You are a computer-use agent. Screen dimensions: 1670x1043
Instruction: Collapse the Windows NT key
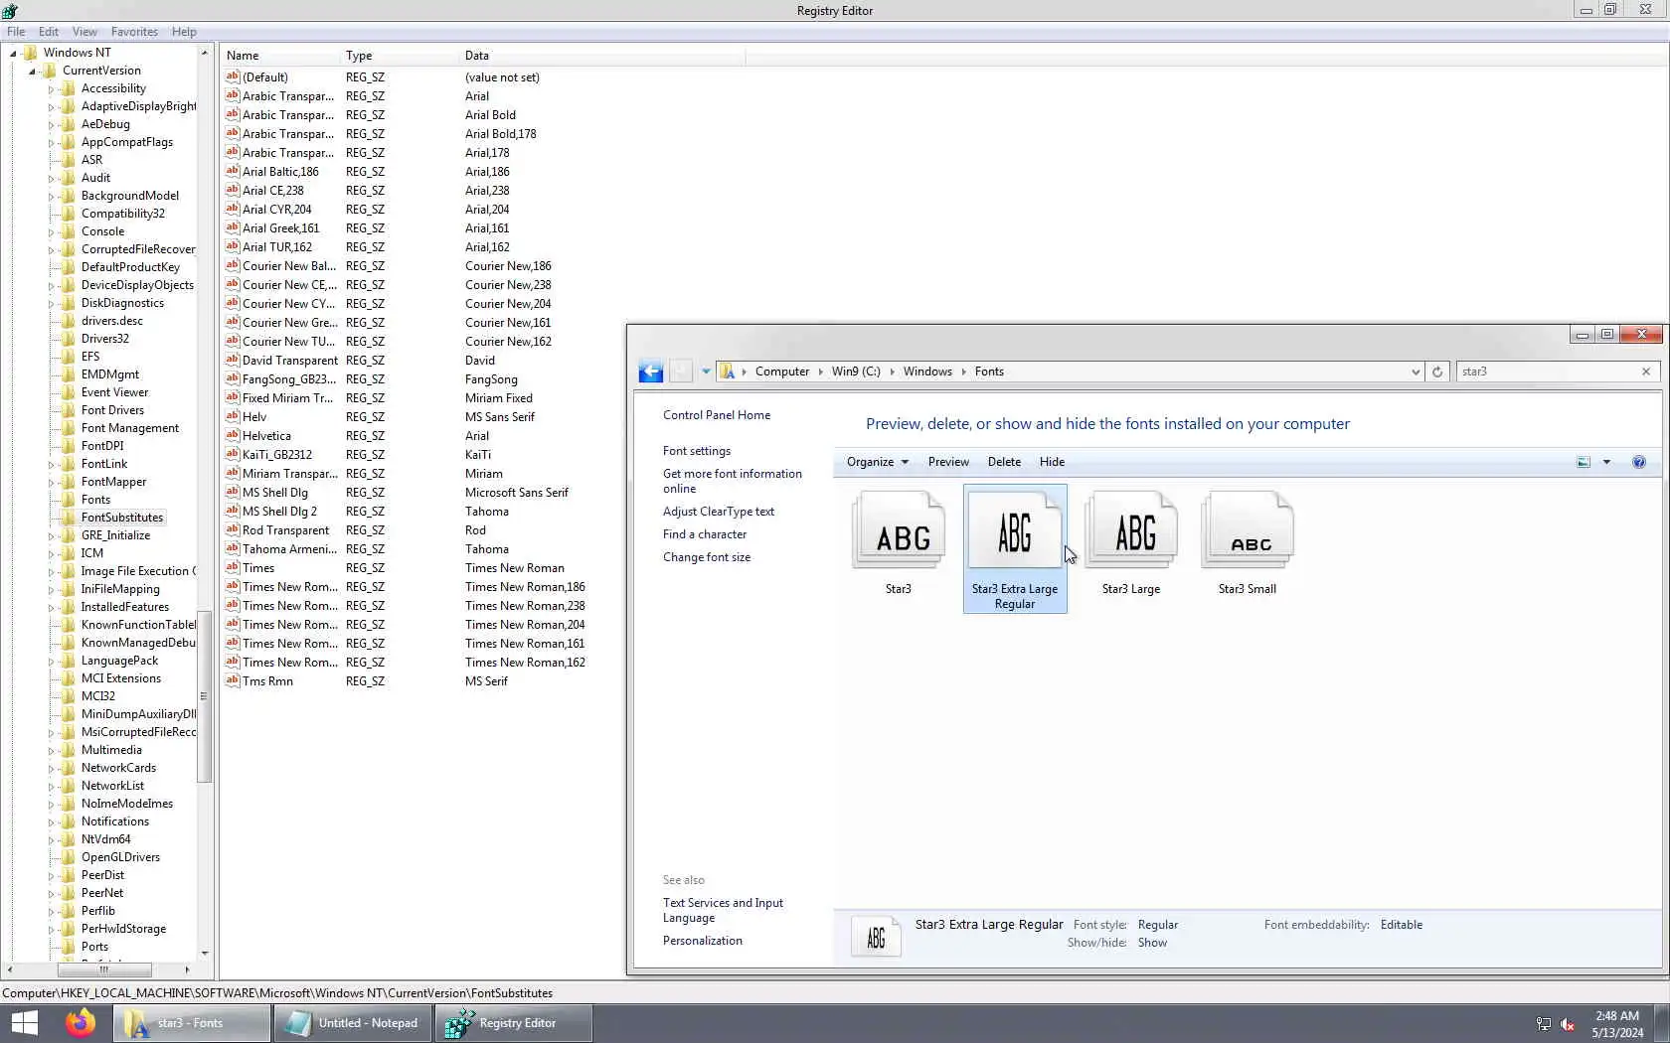point(13,53)
